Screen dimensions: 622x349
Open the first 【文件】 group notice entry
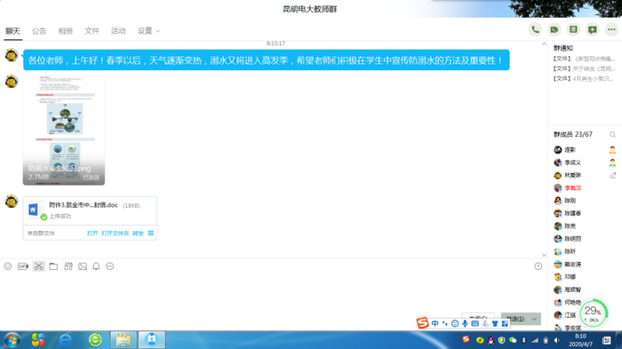(584, 59)
